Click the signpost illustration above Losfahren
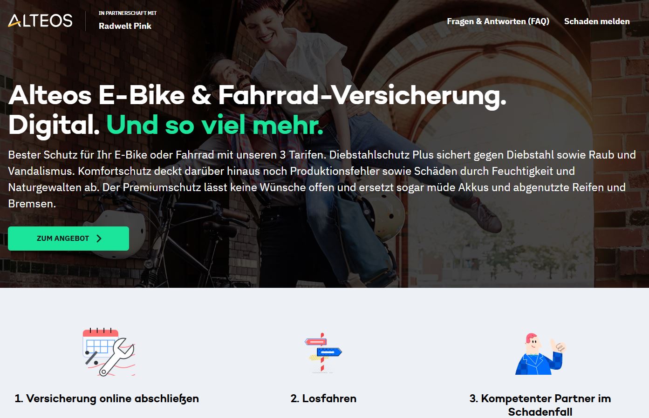 [x=323, y=353]
